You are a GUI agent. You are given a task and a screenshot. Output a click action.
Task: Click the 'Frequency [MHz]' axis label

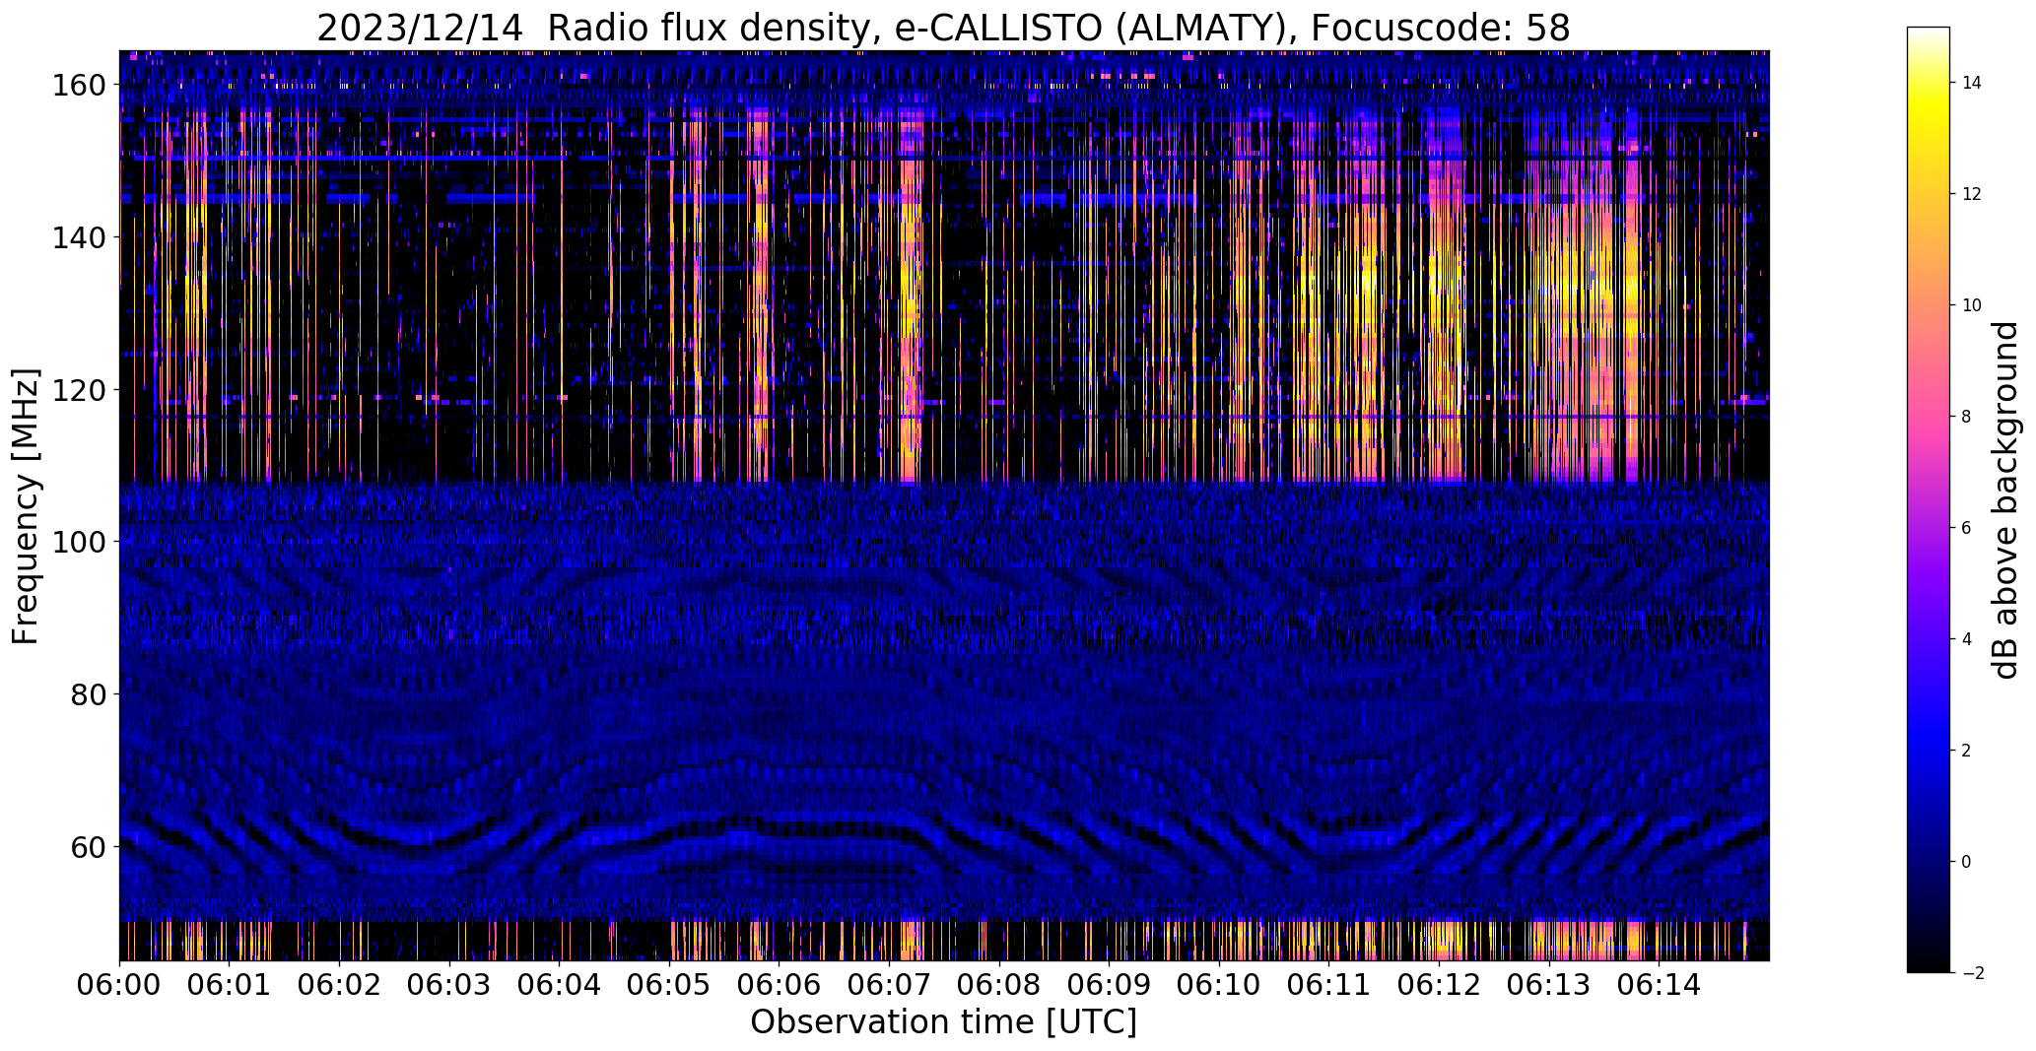point(26,506)
